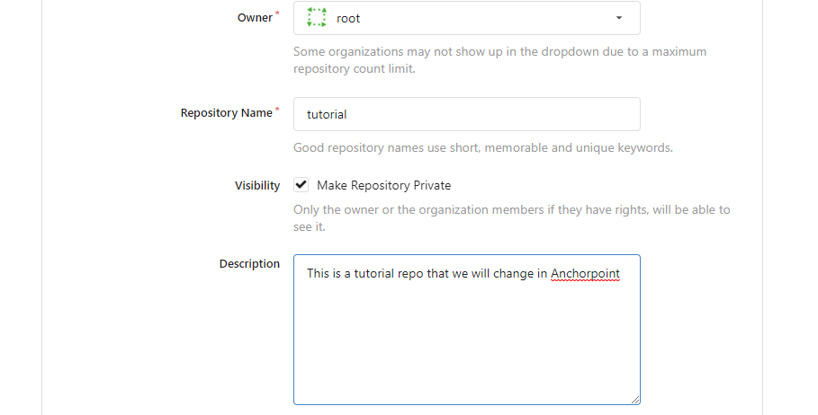Click the repository count limit help text

click(x=499, y=60)
